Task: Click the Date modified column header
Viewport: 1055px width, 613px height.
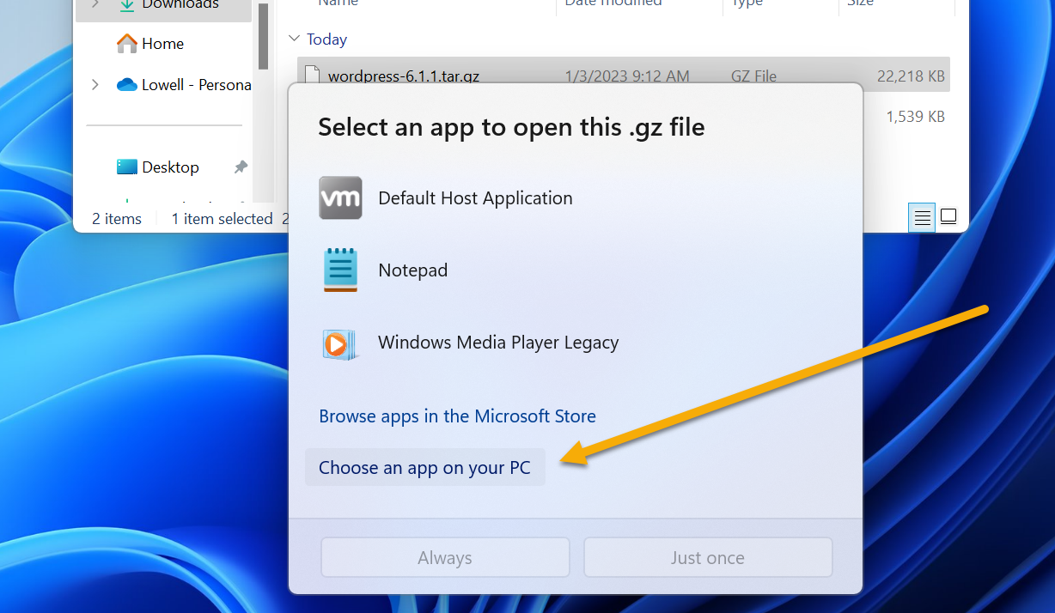Action: click(x=613, y=3)
